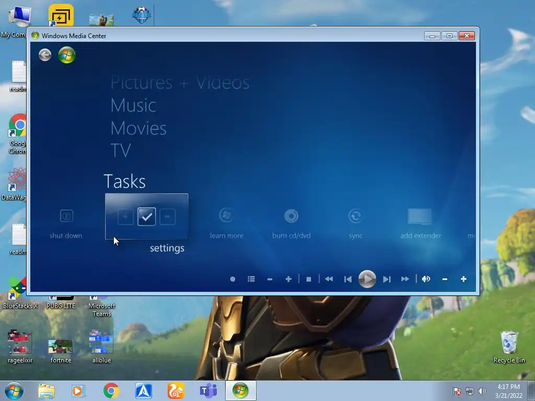Click the Action Center flag tray icon
The height and width of the screenshot is (401, 535).
pyautogui.click(x=457, y=391)
